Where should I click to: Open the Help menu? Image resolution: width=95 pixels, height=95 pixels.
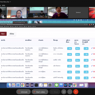coord(3,5)
